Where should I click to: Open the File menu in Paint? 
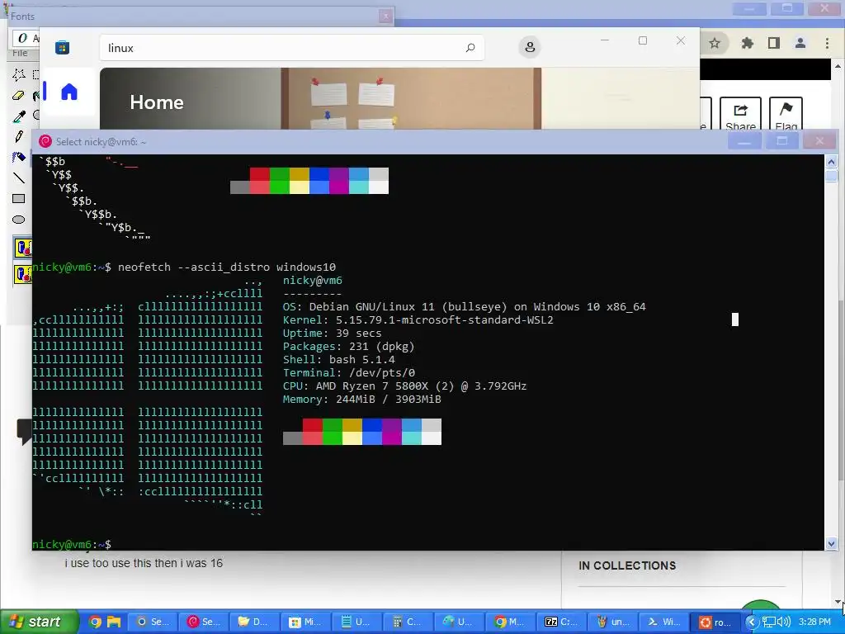pyautogui.click(x=20, y=53)
